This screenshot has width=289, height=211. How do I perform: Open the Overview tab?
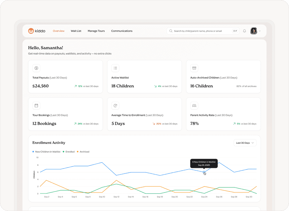tap(59, 31)
